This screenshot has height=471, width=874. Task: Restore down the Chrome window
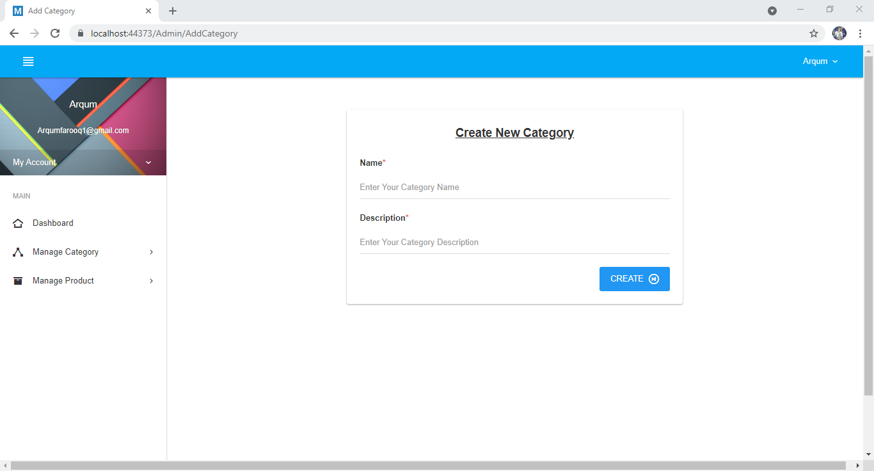[x=830, y=10]
